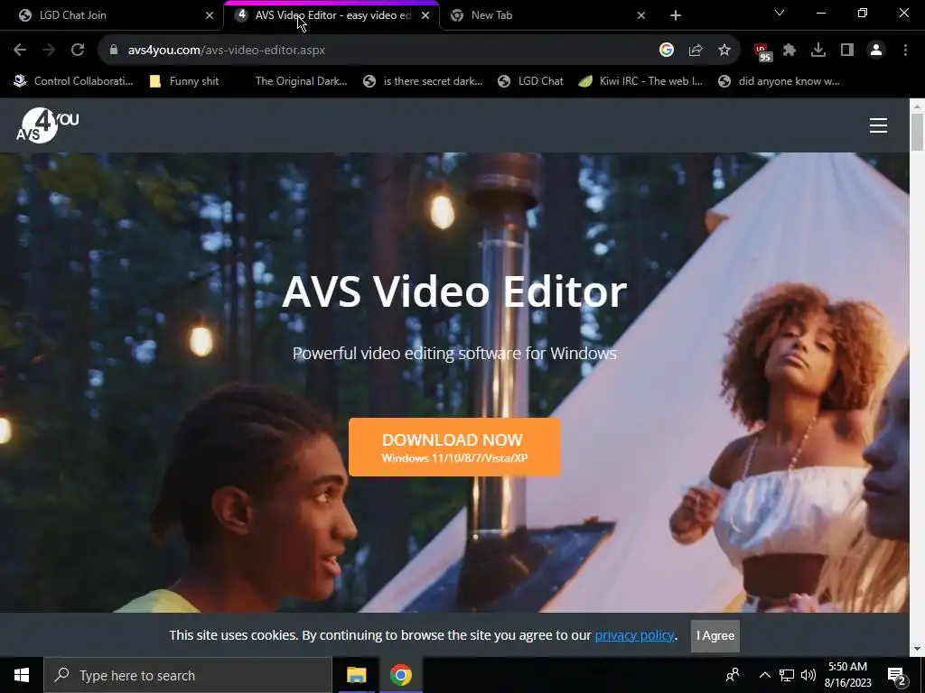Image resolution: width=925 pixels, height=693 pixels.
Task: Click the Chrome taskbar icon
Action: coord(400,675)
